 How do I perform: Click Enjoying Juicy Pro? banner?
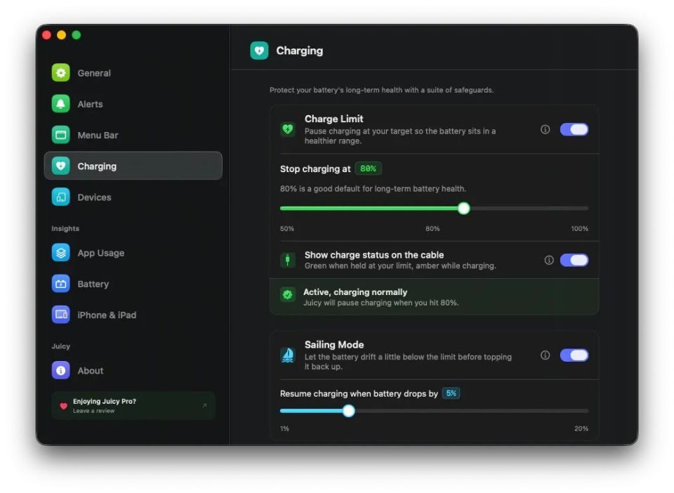[133, 405]
